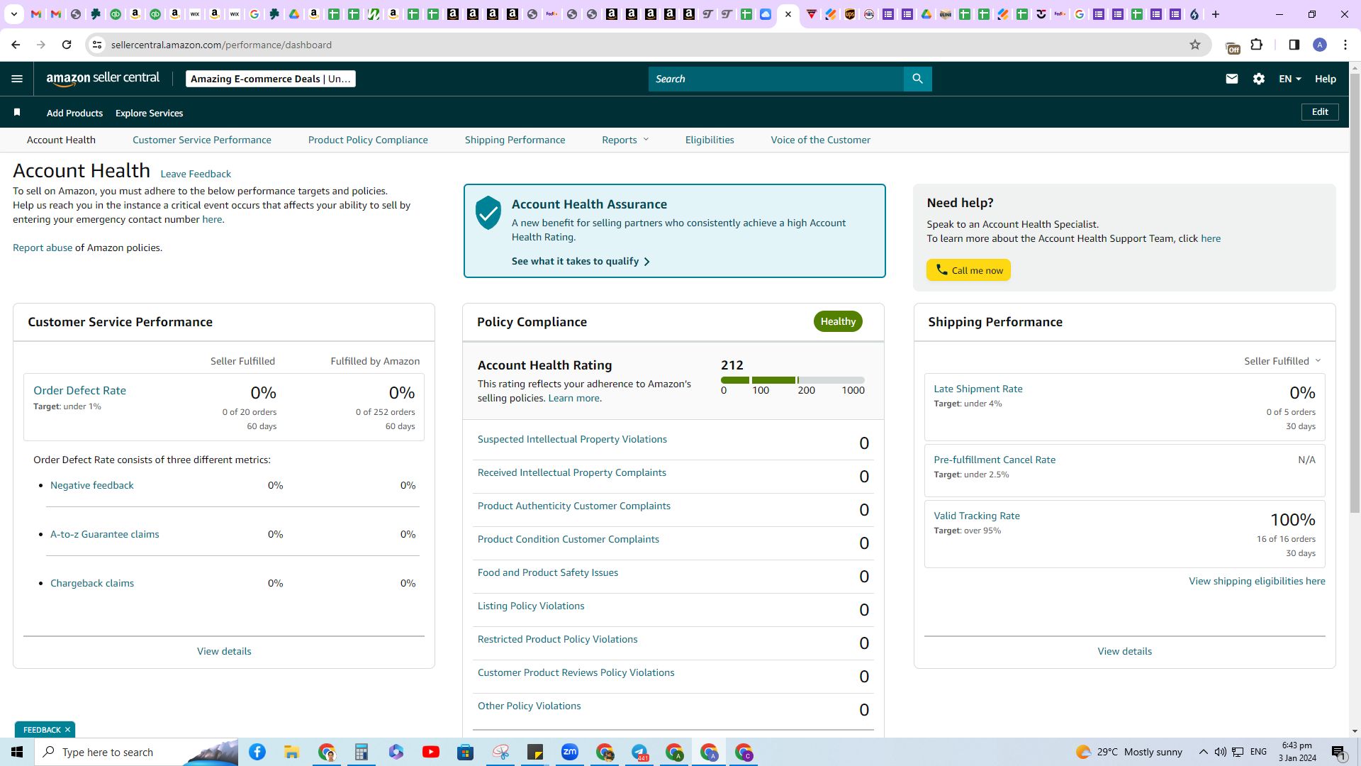
Task: Click View shipping eligibilities here
Action: point(1257,581)
